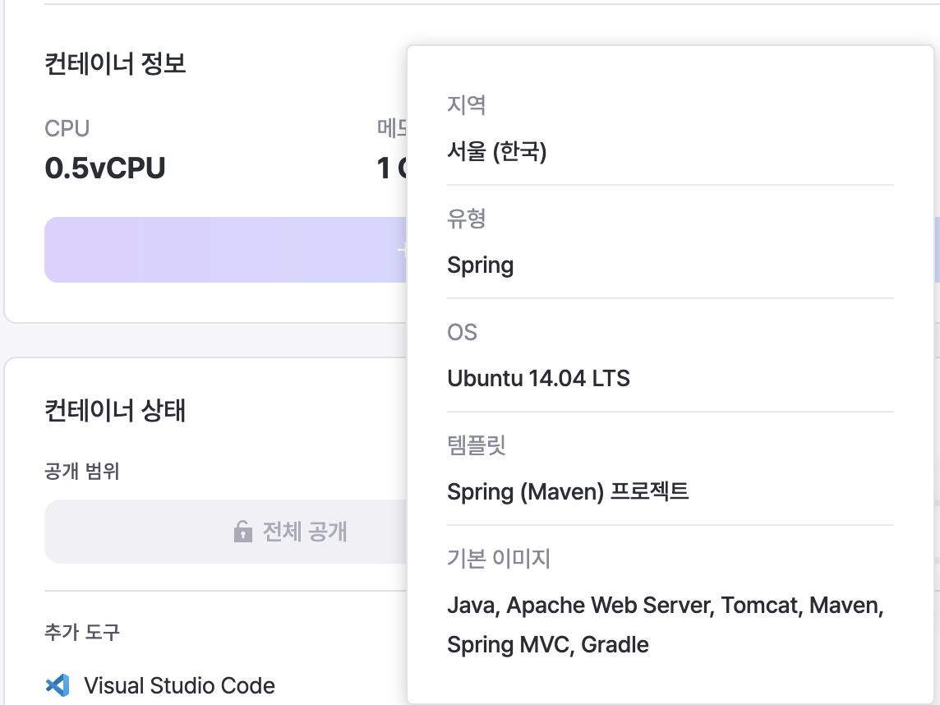Click the Visual Studio Code label
940x705 pixels.
[179, 685]
